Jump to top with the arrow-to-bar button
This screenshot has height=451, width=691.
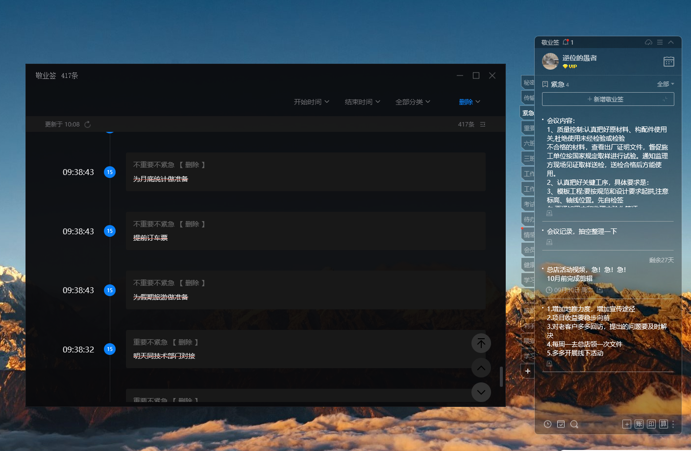(481, 343)
